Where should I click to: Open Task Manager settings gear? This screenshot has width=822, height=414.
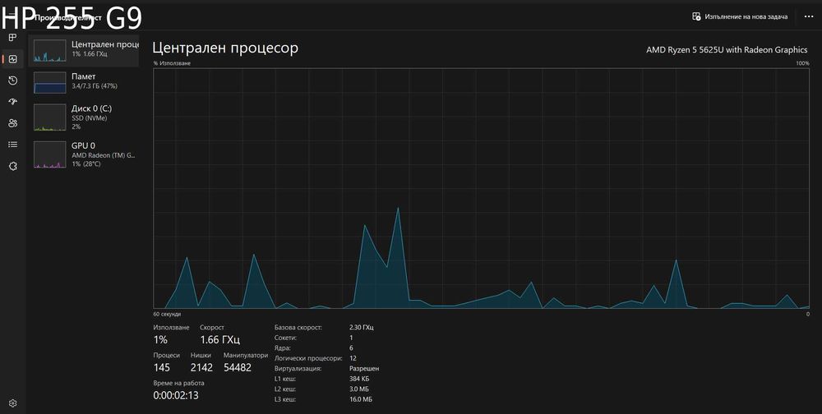pyautogui.click(x=12, y=403)
